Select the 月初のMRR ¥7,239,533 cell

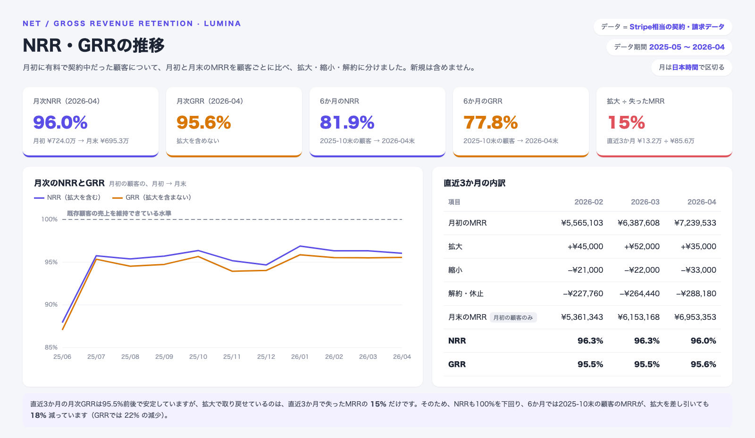(x=695, y=223)
